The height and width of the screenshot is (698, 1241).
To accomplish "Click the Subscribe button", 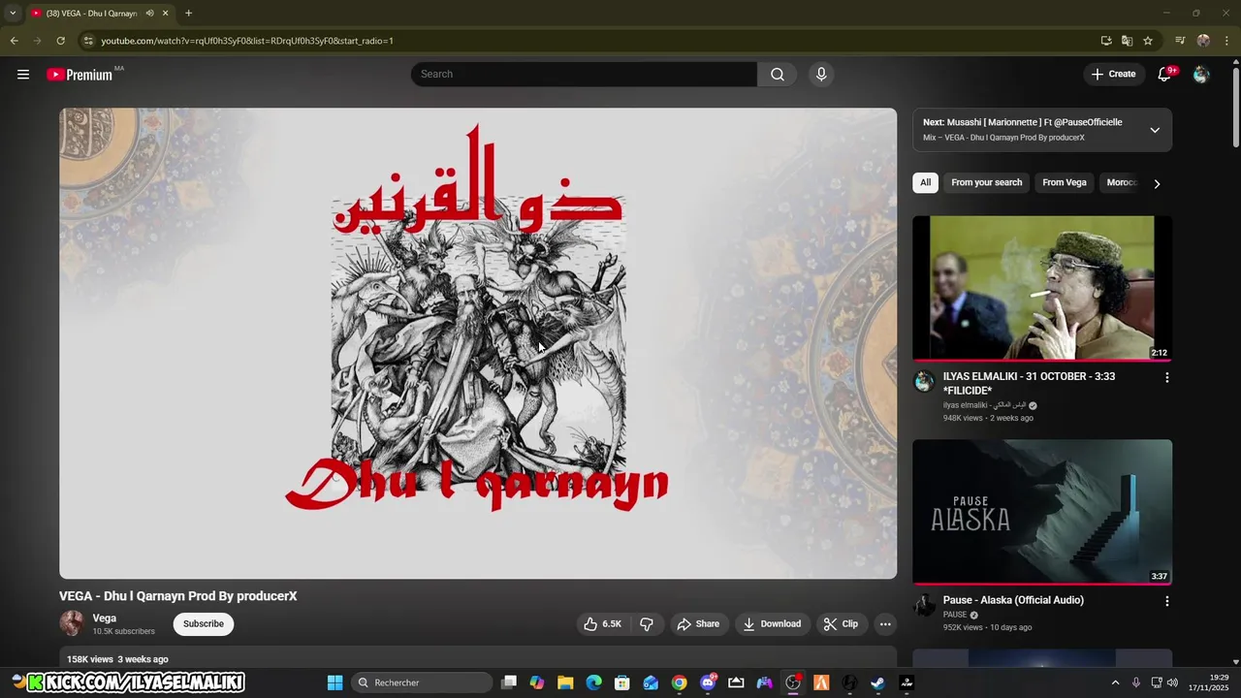I will point(204,624).
